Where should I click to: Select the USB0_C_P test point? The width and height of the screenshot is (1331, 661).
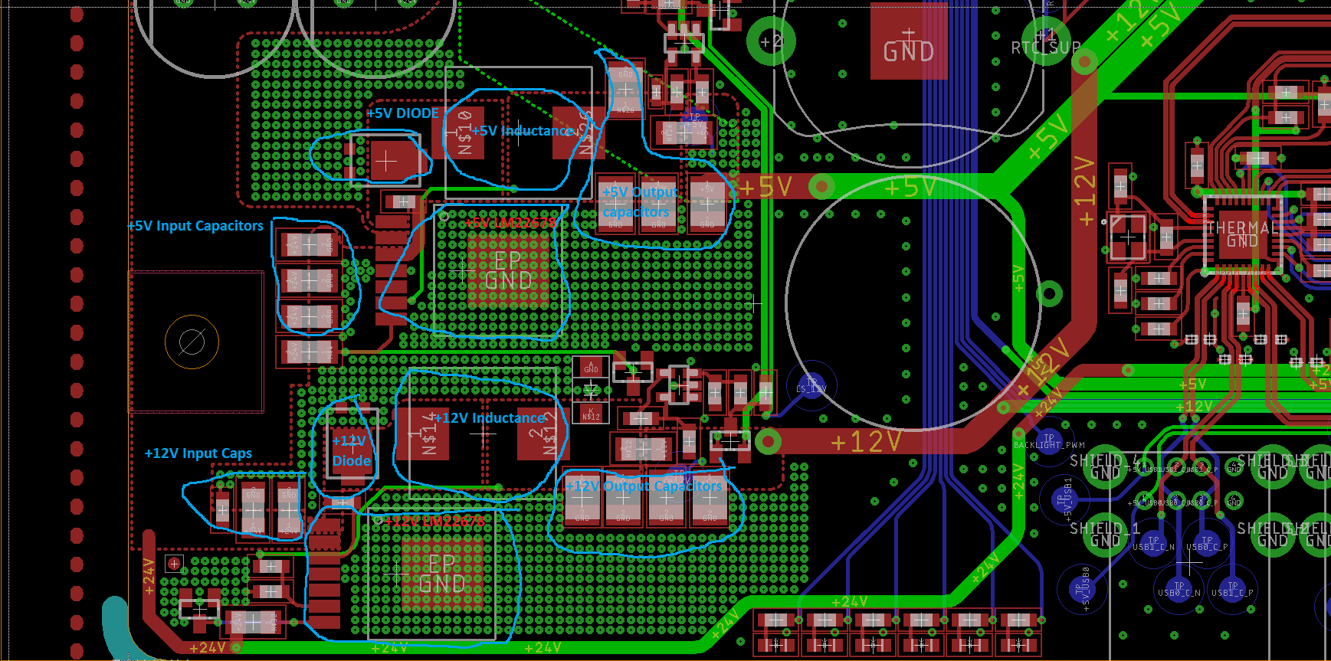click(x=1207, y=543)
